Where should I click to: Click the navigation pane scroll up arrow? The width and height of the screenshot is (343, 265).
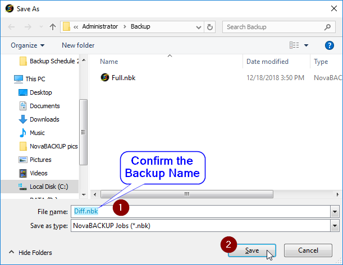[84, 60]
